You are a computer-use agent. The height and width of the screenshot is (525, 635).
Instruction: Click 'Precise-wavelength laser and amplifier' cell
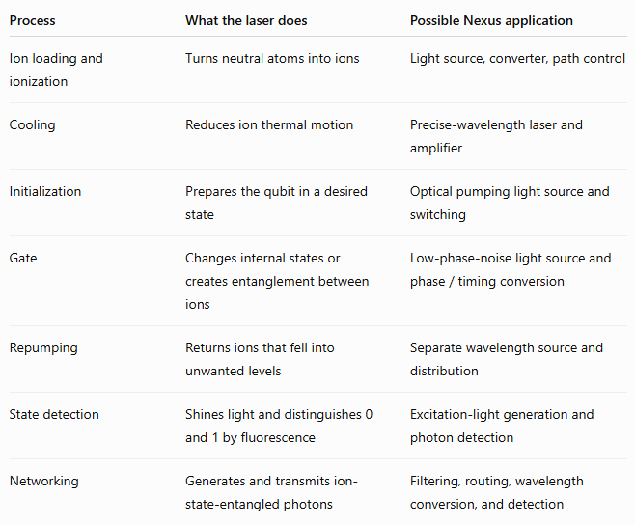pyautogui.click(x=496, y=136)
